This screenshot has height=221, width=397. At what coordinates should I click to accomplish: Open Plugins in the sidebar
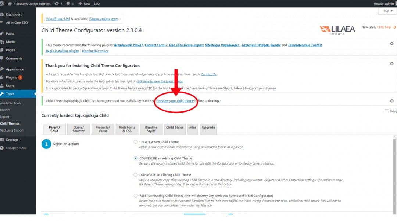pyautogui.click(x=11, y=77)
